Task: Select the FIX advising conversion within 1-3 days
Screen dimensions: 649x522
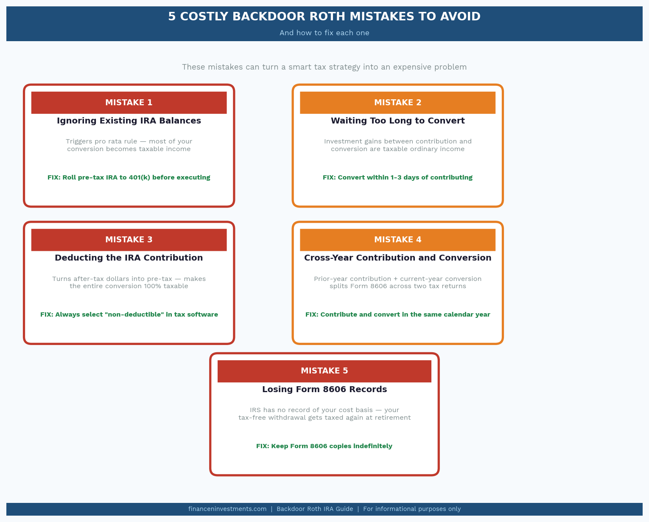Action: click(x=398, y=177)
